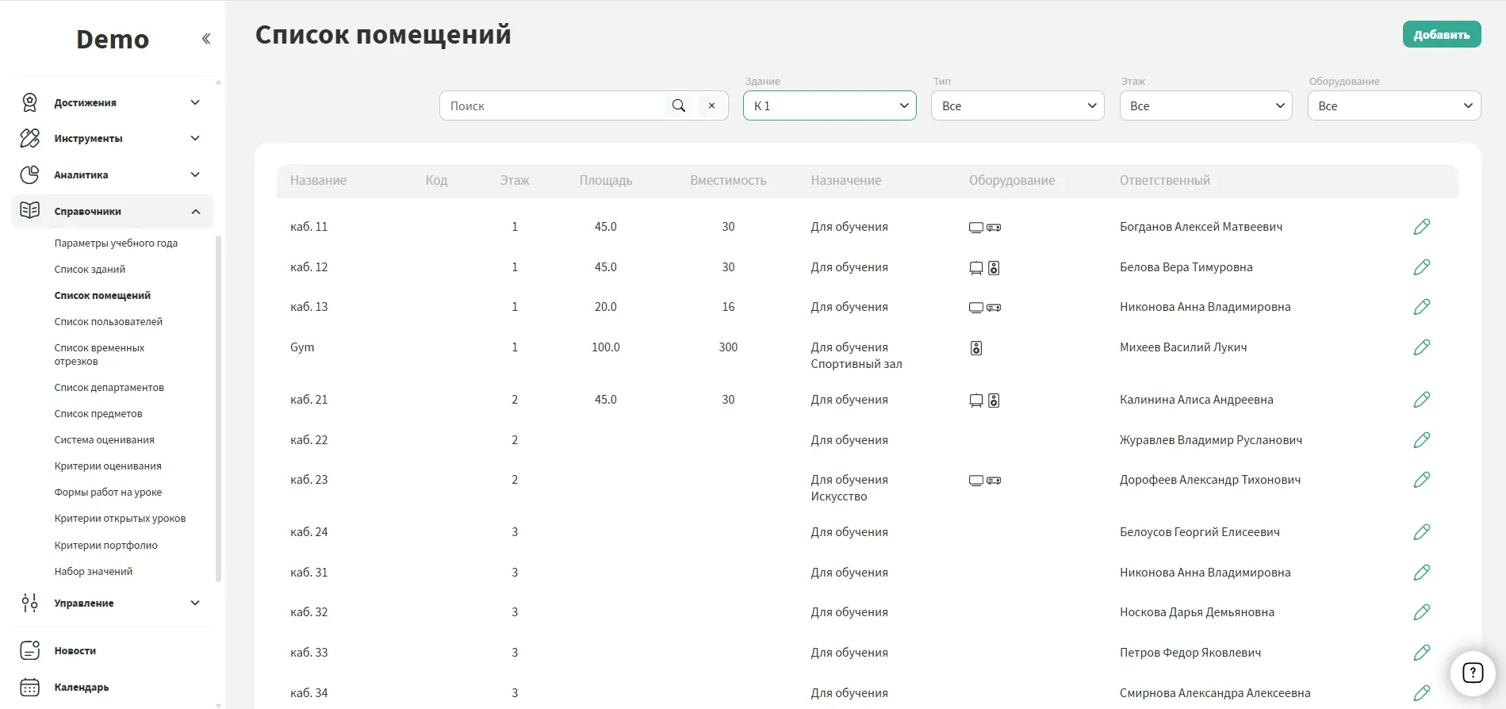Open the Оборудование filter dropdown
Viewport: 1506px width, 709px height.
(x=1393, y=105)
